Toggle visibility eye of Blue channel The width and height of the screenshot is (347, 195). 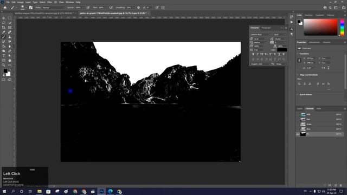[298, 129]
